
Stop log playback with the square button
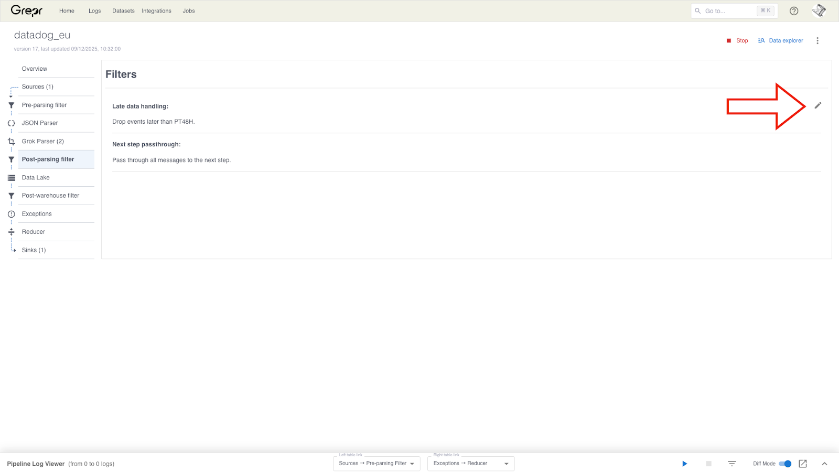pos(709,464)
